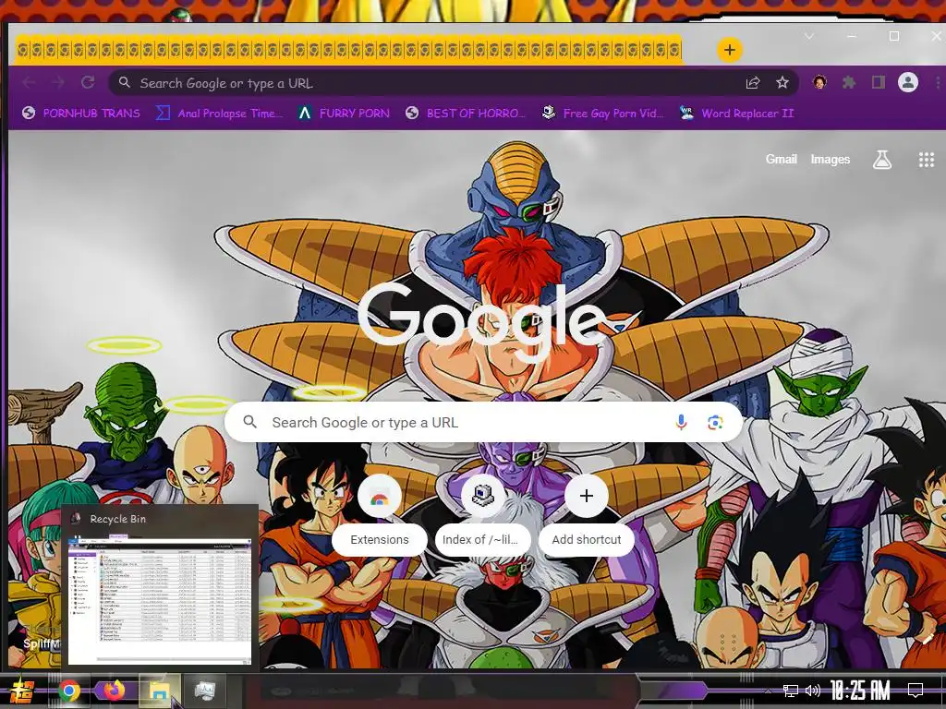Image resolution: width=946 pixels, height=709 pixels.
Task: Open File Explorer from the taskbar
Action: (159, 691)
